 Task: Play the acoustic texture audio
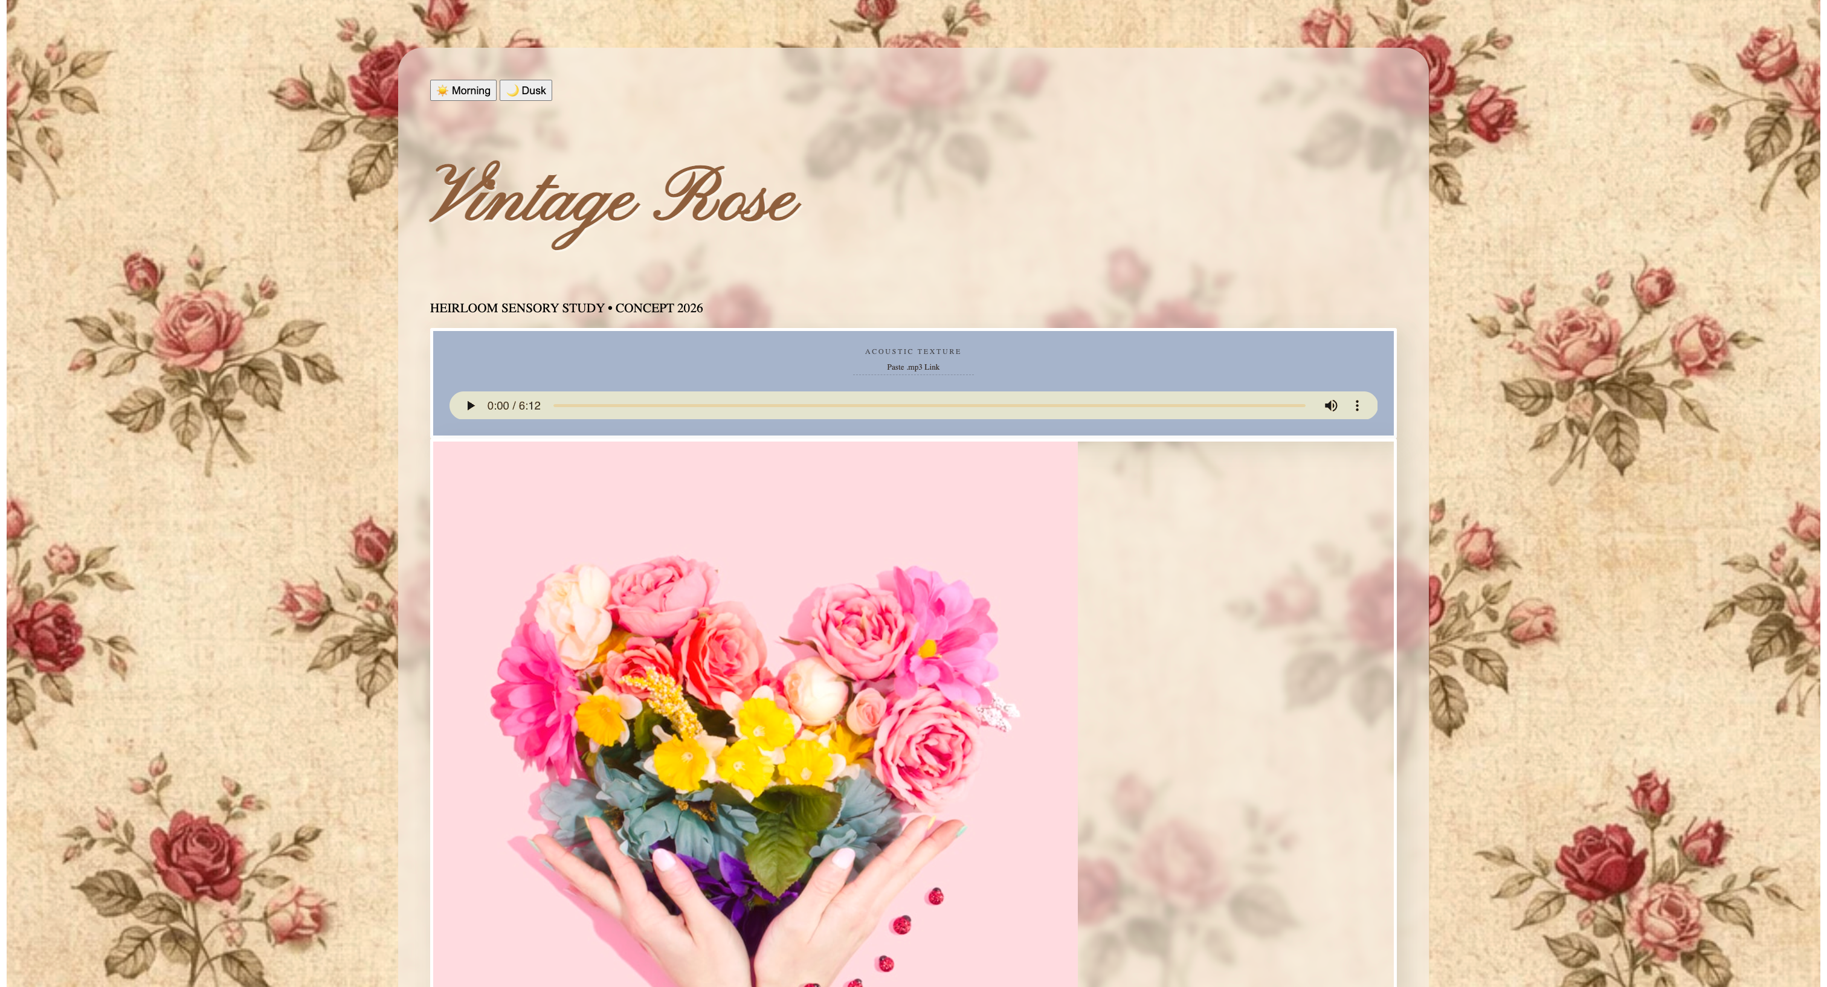pos(470,405)
